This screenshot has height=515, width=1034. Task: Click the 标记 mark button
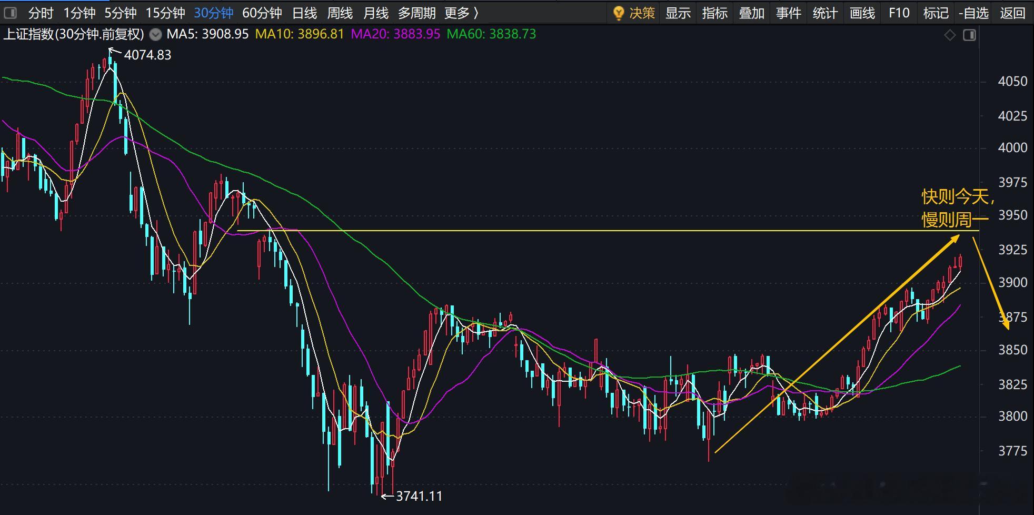click(936, 13)
